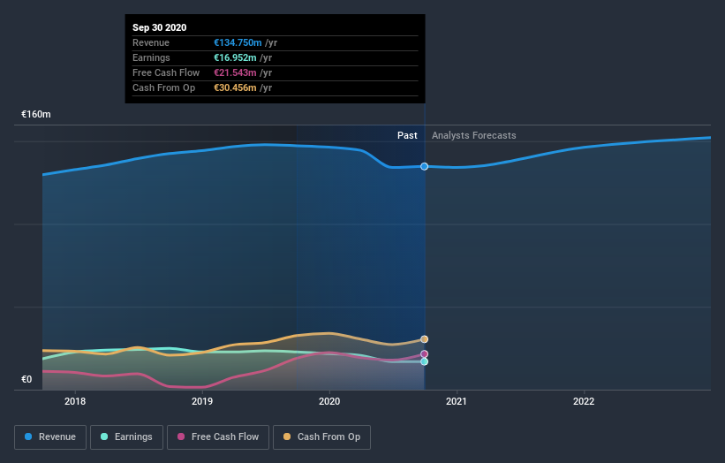Click the Cash From Op label in tooltip

point(163,87)
